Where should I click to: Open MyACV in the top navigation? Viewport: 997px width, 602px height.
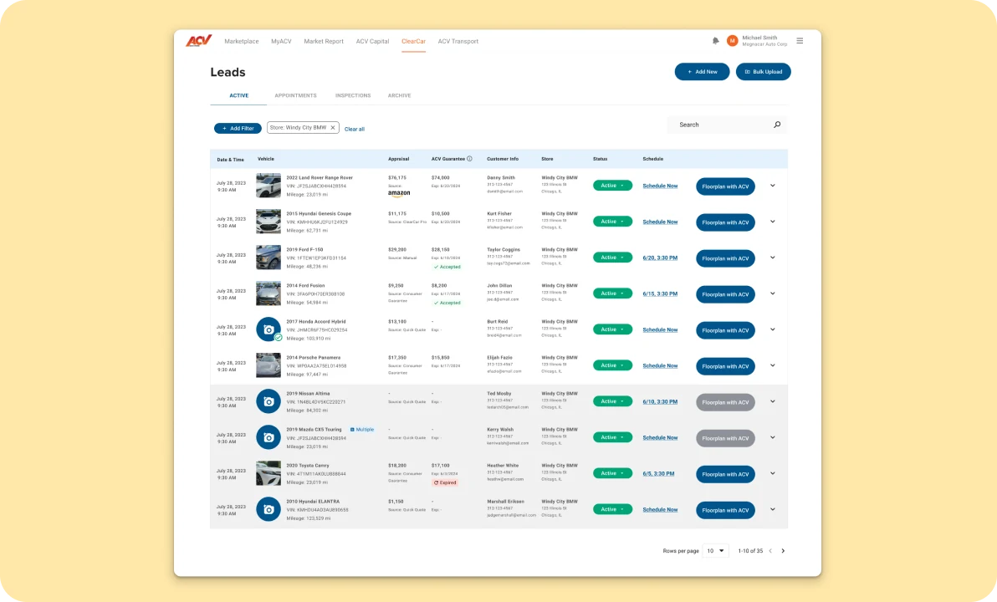click(x=281, y=41)
